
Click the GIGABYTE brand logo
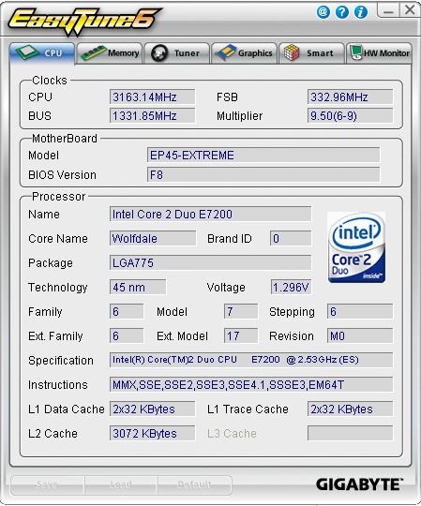point(359,484)
